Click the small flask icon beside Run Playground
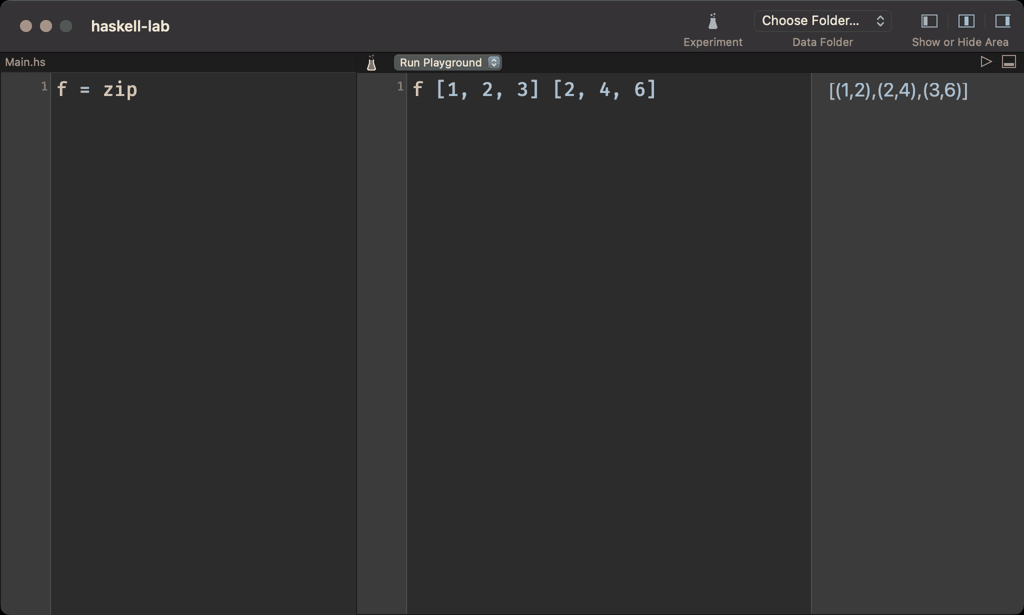 (371, 62)
